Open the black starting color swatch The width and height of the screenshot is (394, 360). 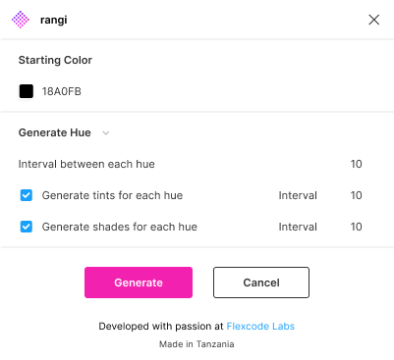coord(27,91)
